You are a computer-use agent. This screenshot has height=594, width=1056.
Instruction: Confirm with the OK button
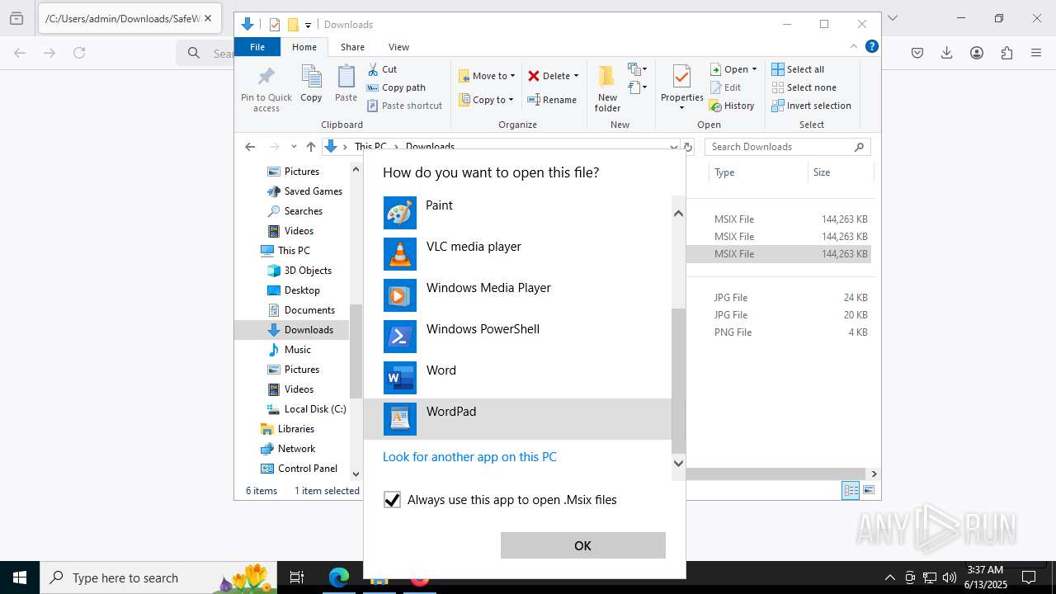point(582,545)
